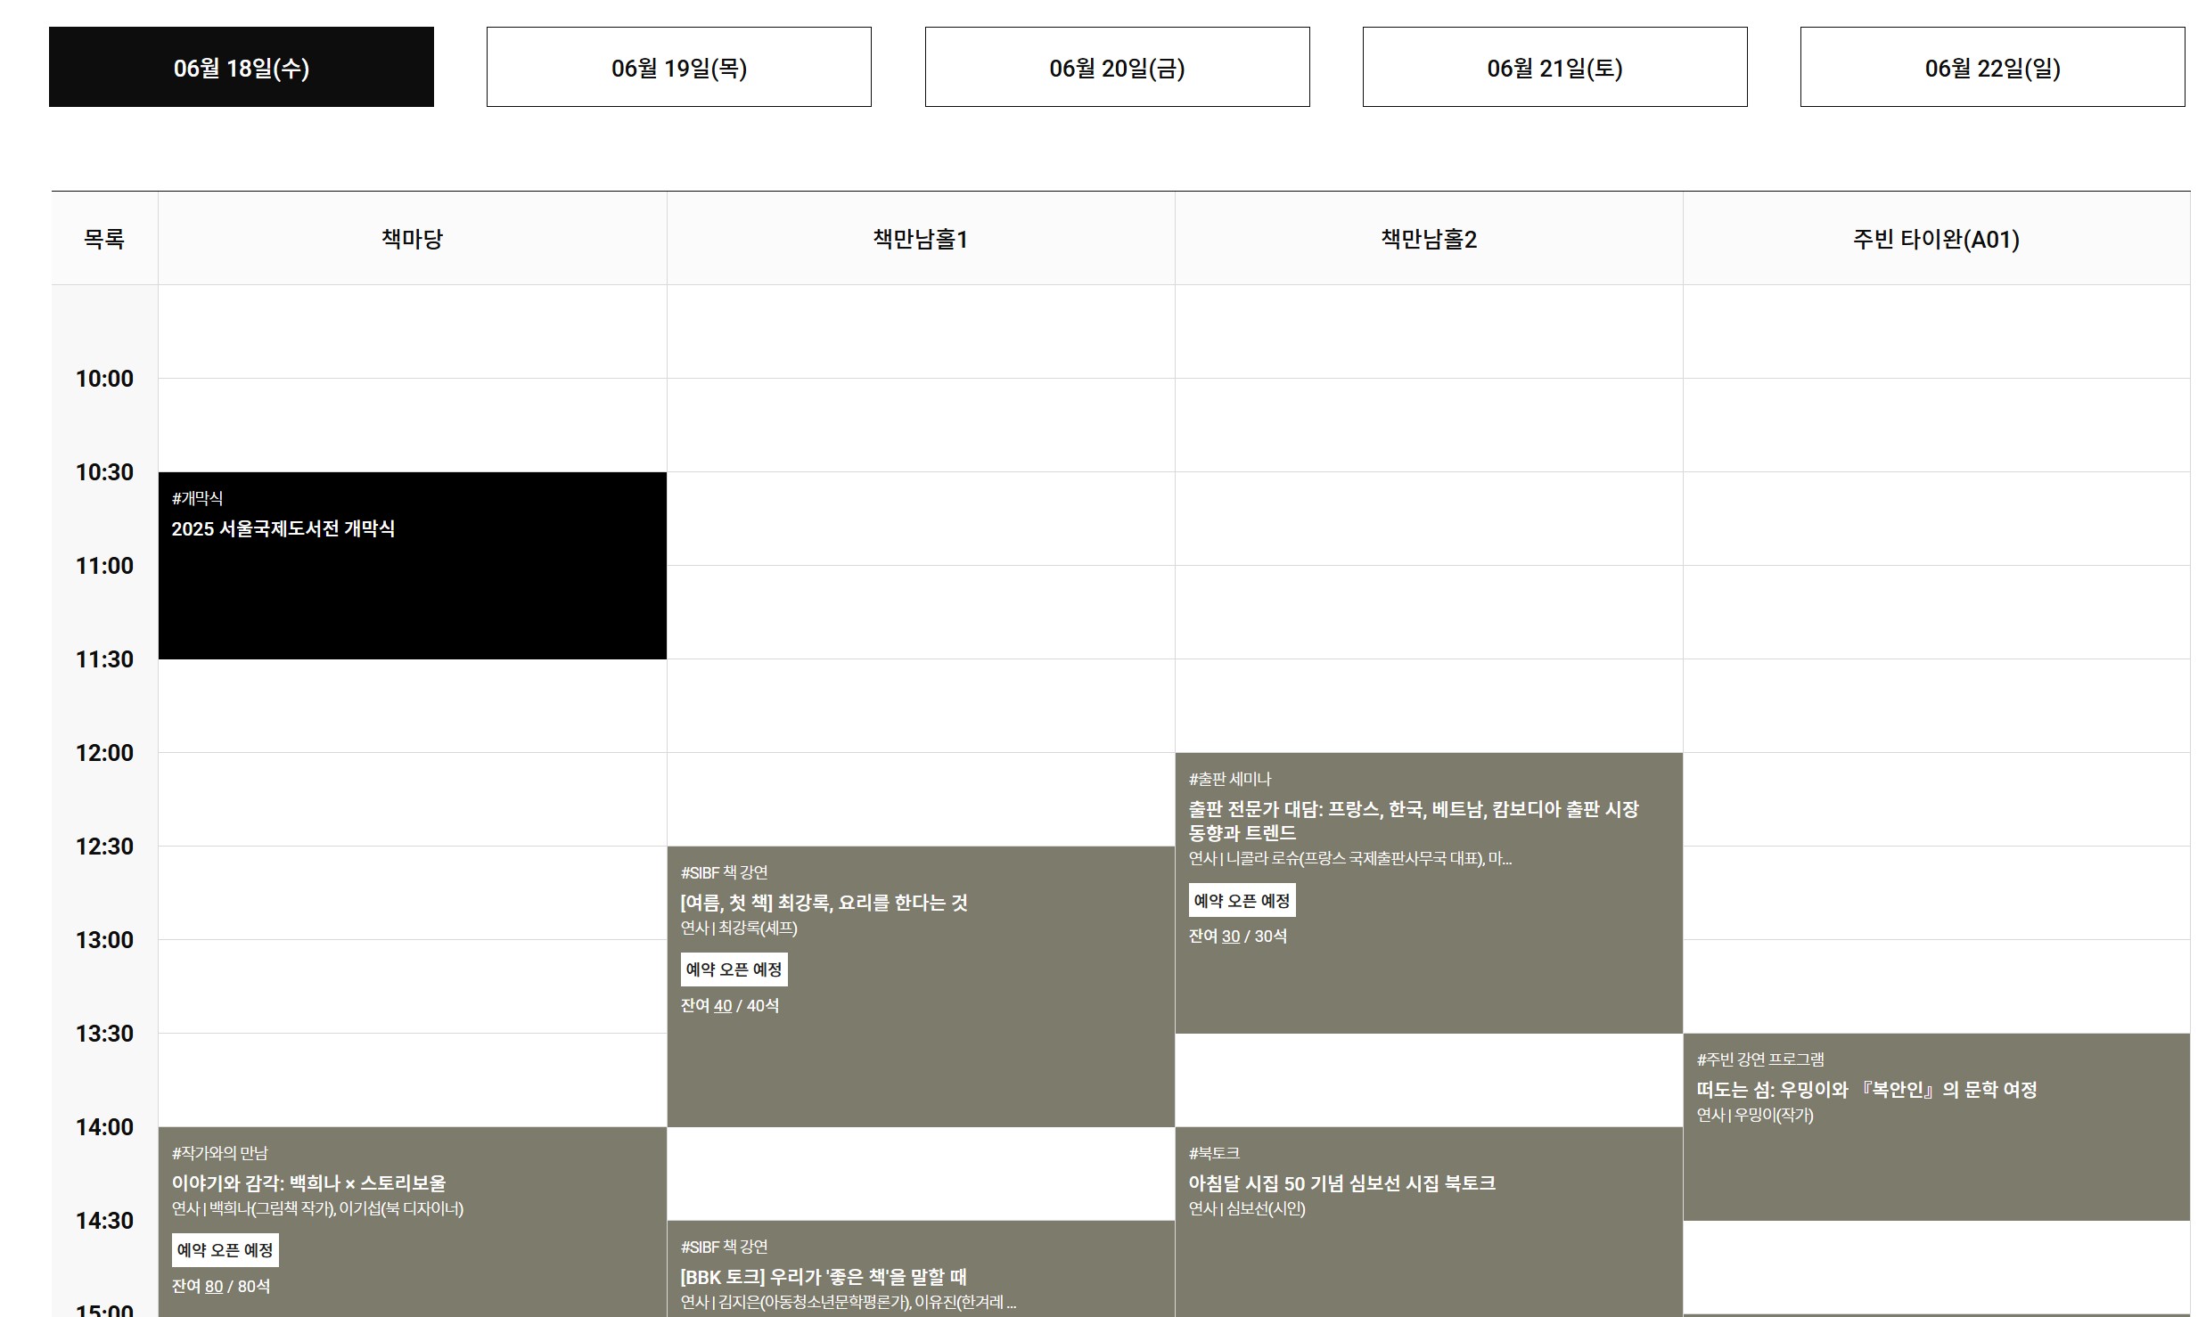Open the 2025 서울국제도서전 개막식 event

tap(283, 529)
